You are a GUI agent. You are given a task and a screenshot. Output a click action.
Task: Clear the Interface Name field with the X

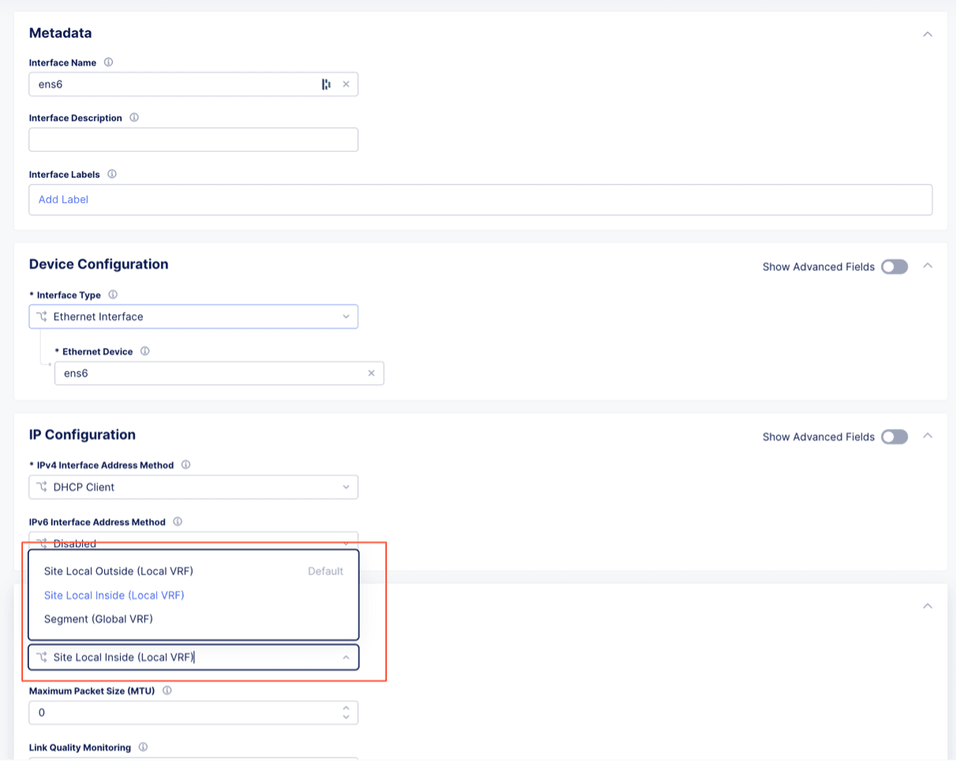(x=346, y=84)
